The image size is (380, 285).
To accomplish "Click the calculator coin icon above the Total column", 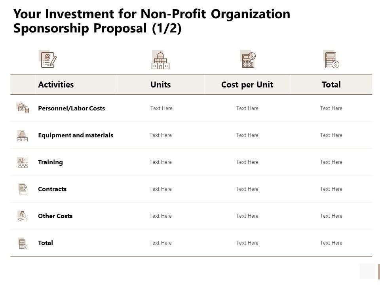I will coord(331,59).
